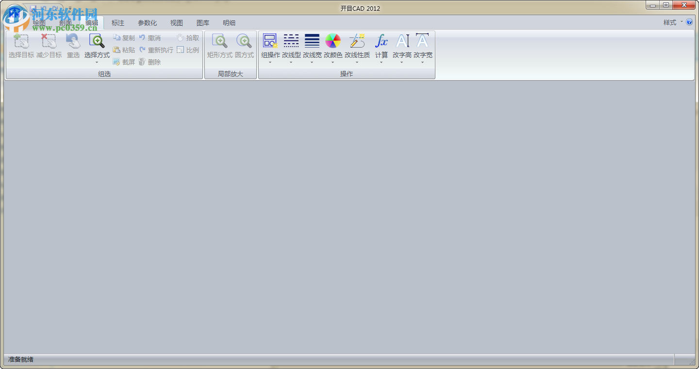Open the 参数化 ribbon tab

coord(148,23)
